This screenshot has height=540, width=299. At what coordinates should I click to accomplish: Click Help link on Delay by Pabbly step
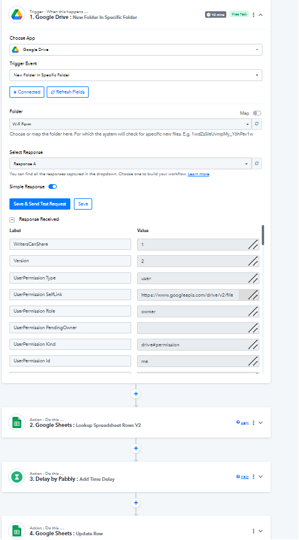243,477
